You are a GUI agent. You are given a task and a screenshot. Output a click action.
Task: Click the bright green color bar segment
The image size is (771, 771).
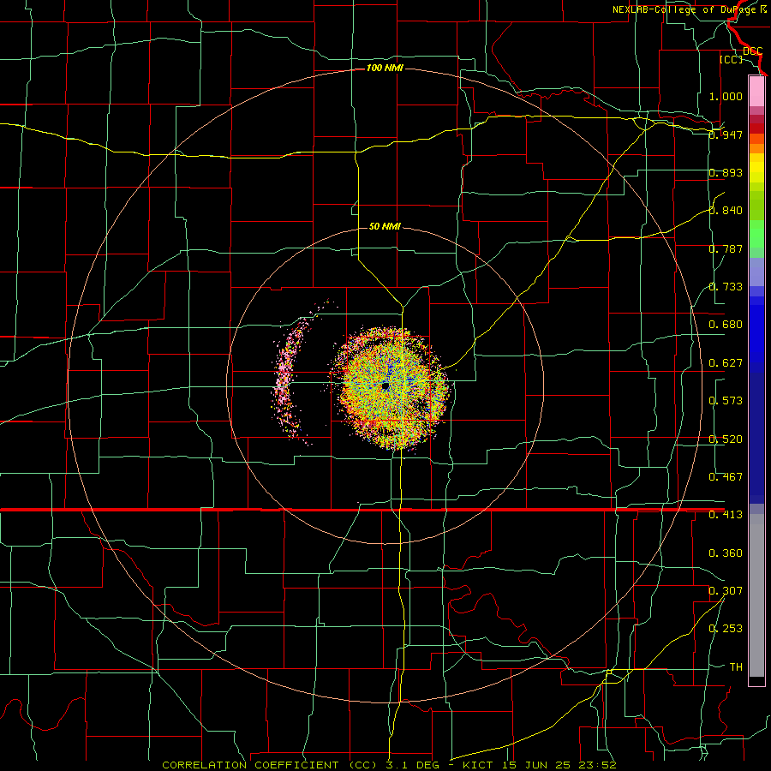point(756,234)
